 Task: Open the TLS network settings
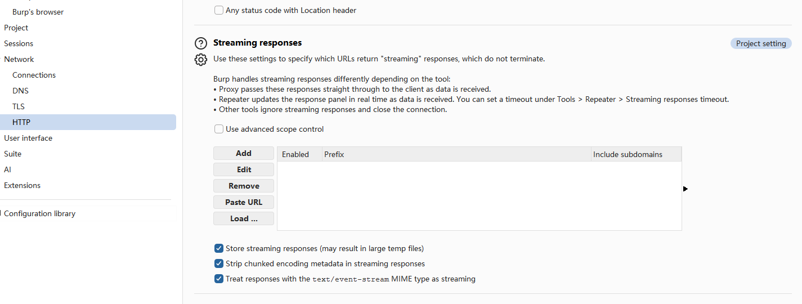click(19, 106)
